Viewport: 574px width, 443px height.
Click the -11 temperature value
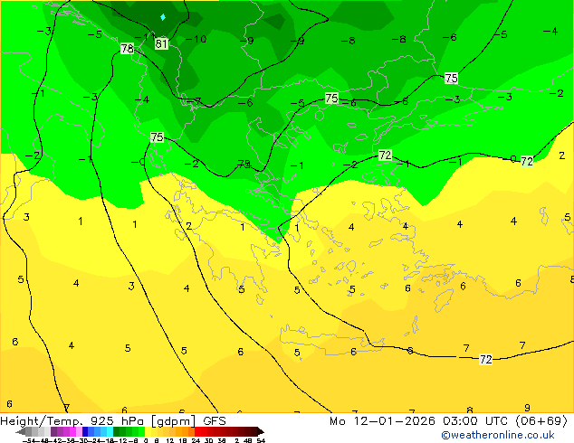tap(144, 37)
